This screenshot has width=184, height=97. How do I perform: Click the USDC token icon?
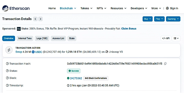pos(33,52)
